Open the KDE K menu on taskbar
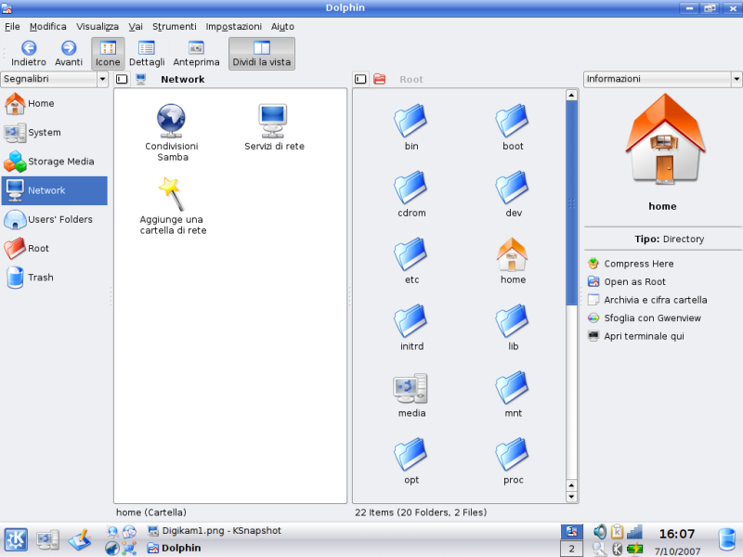The width and height of the screenshot is (743, 557). click(x=16, y=538)
